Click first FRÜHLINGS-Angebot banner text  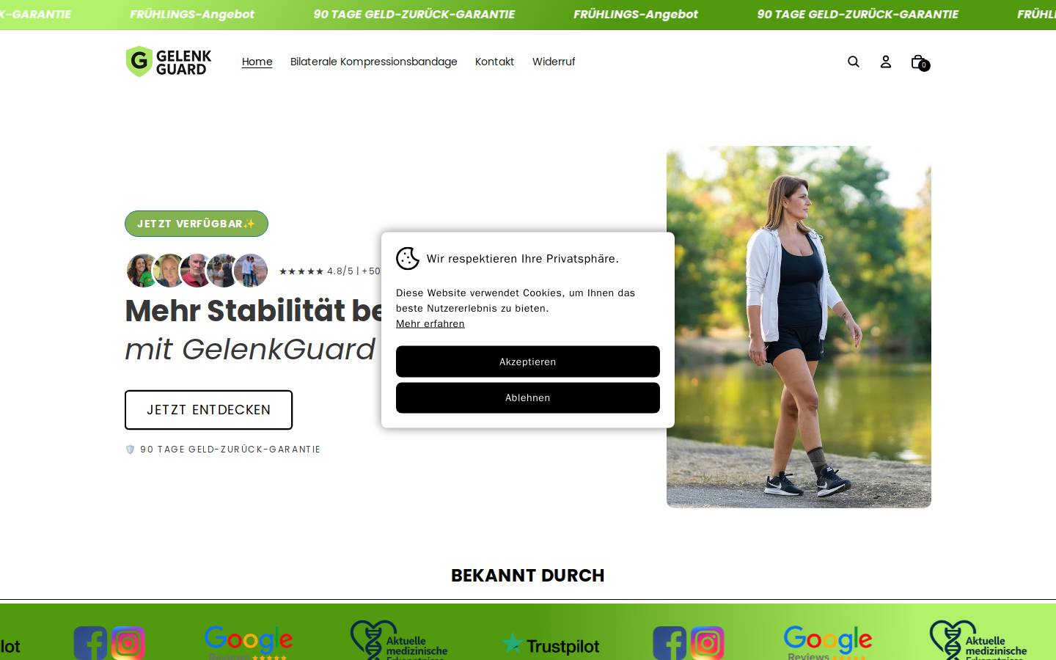click(x=192, y=14)
